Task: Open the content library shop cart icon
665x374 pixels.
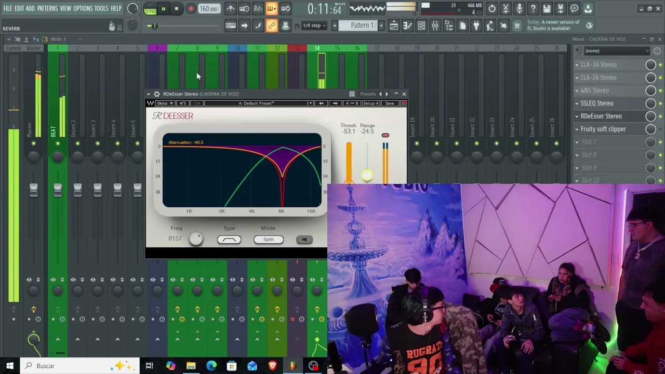Action: click(x=517, y=25)
